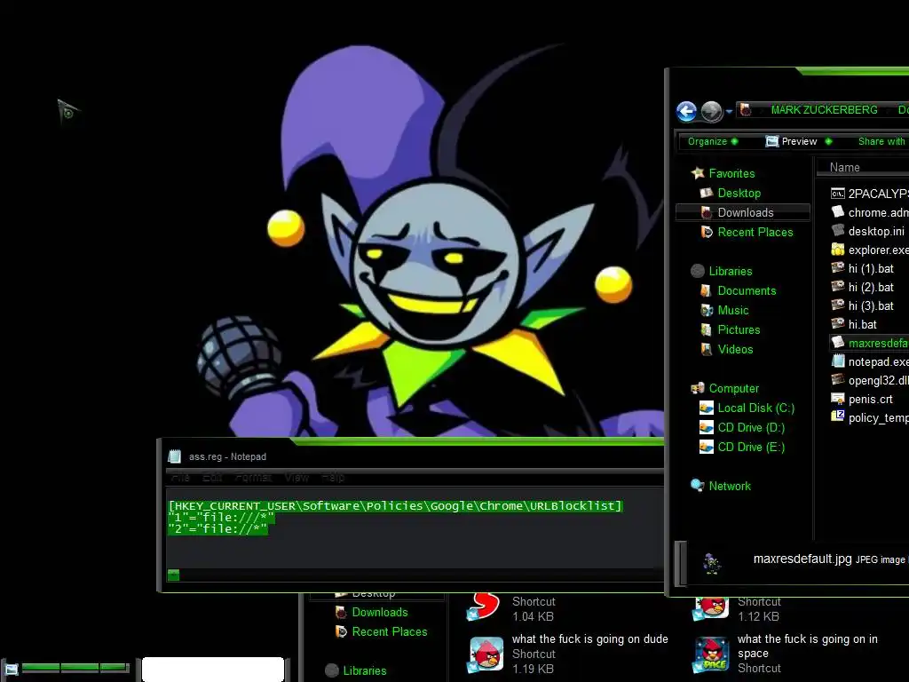Click the CD Drive (E:) icon
Viewport: 909px width, 682px height.
(x=706, y=447)
